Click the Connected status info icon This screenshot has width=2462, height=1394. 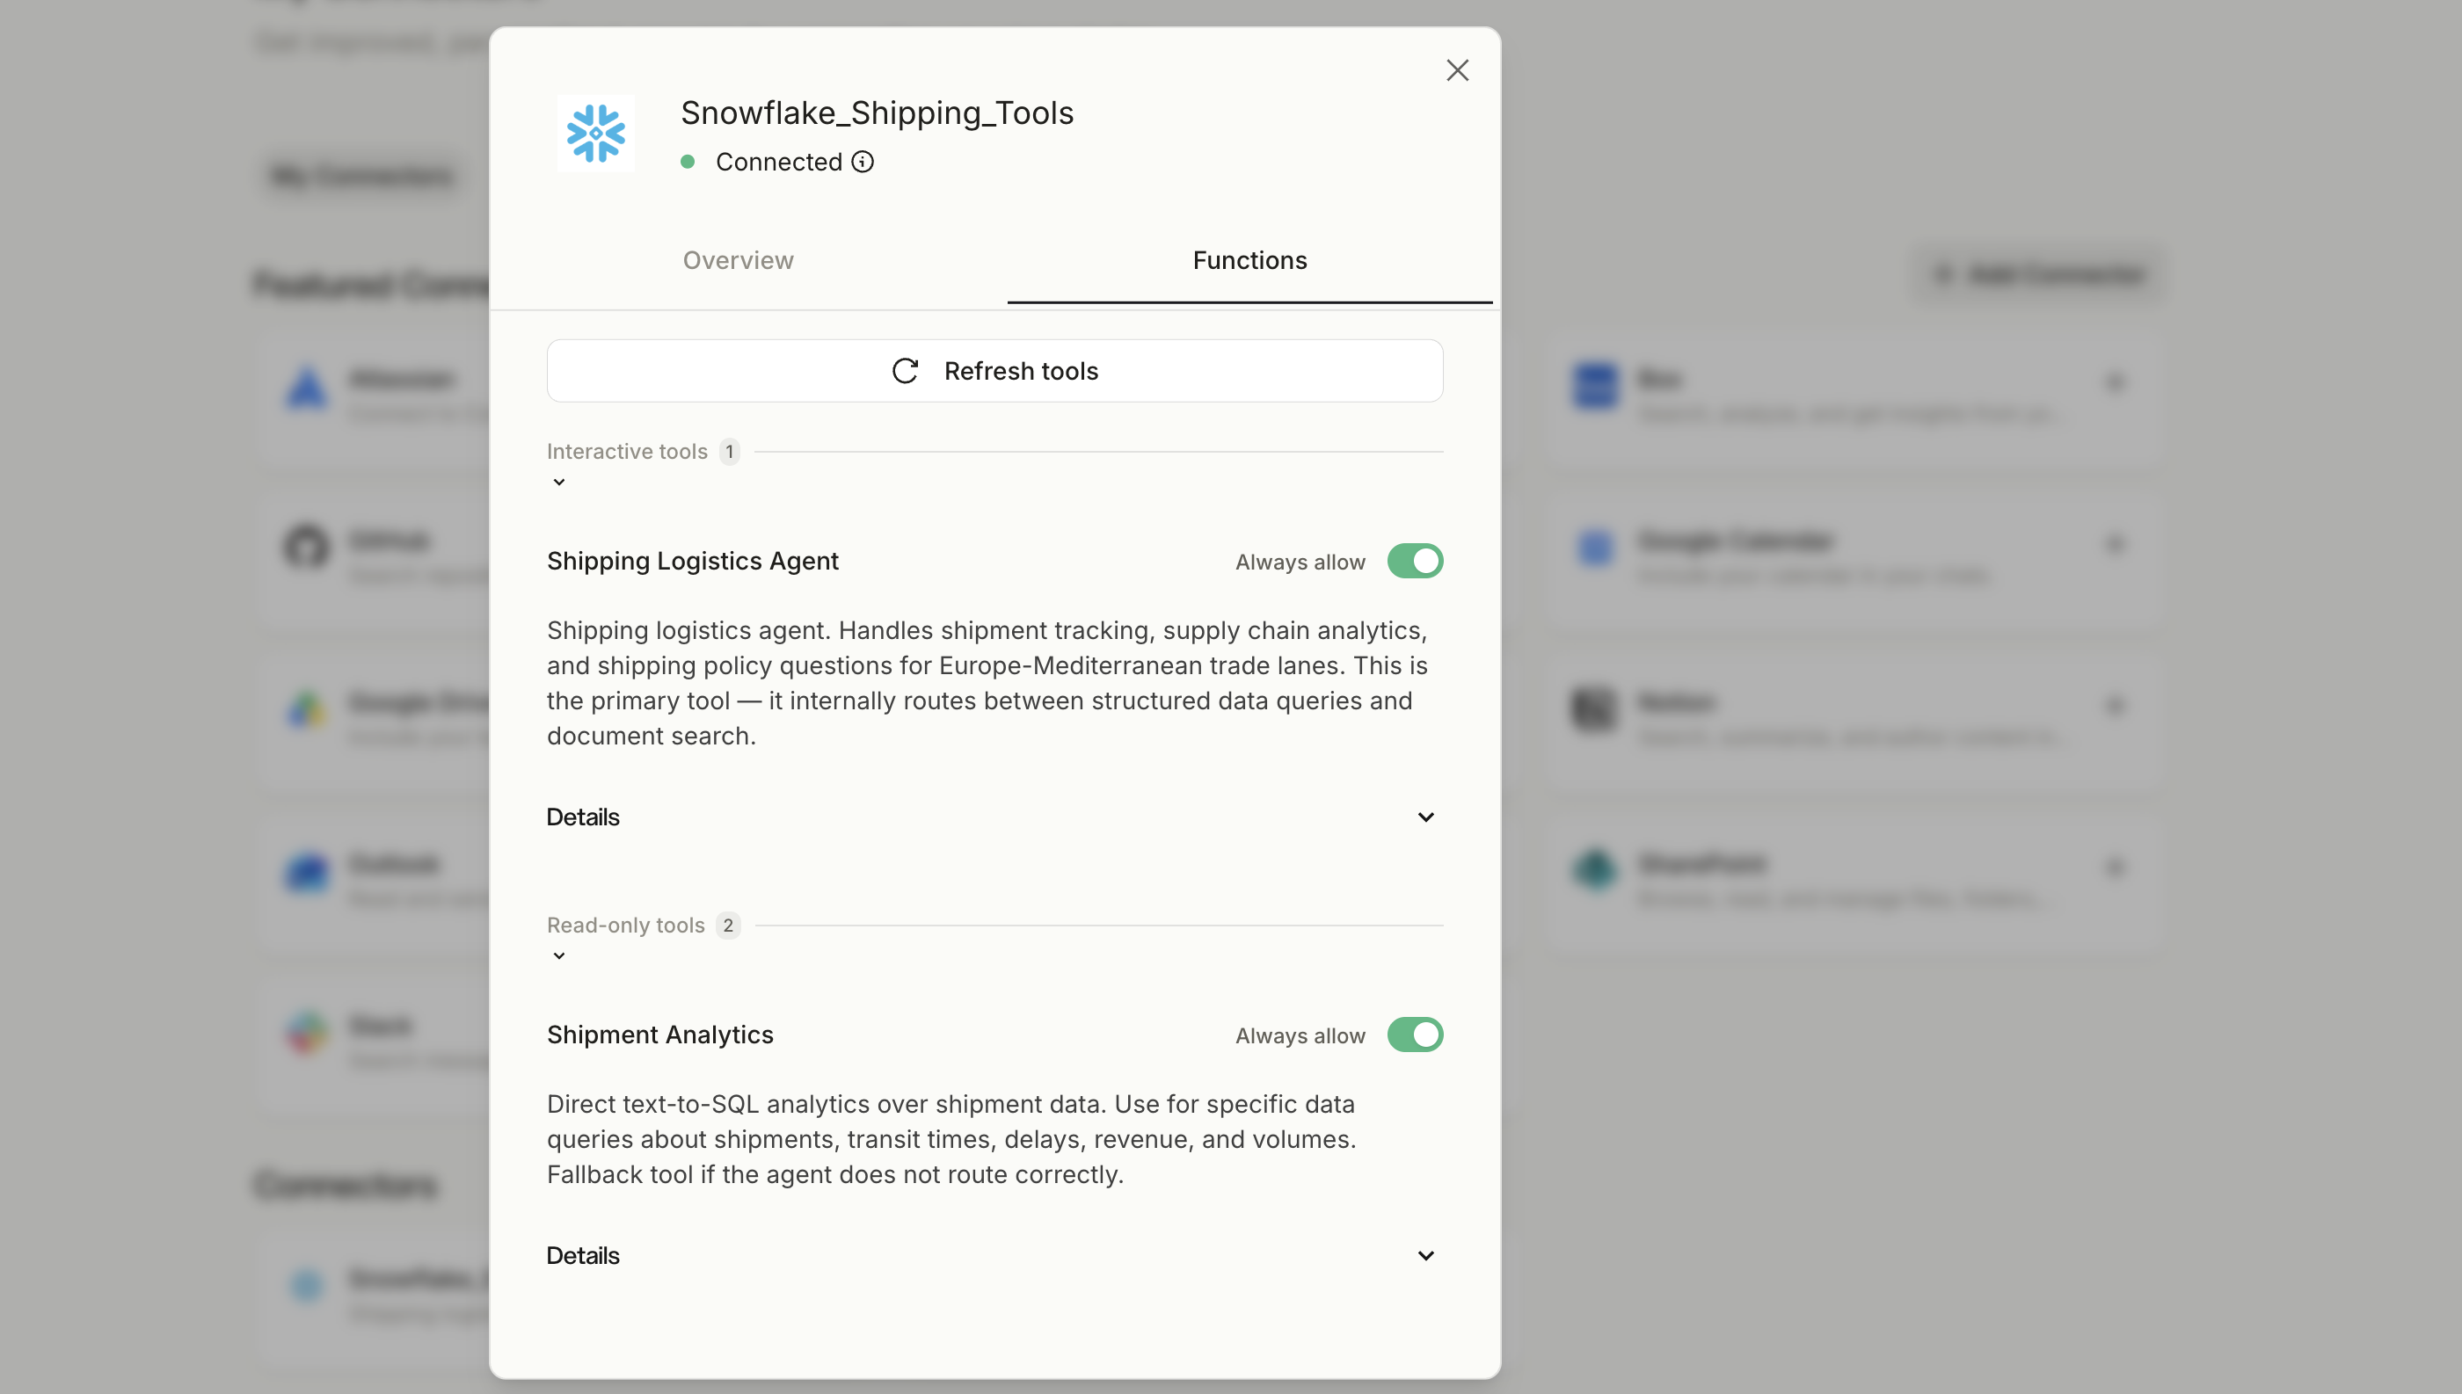[x=863, y=162]
